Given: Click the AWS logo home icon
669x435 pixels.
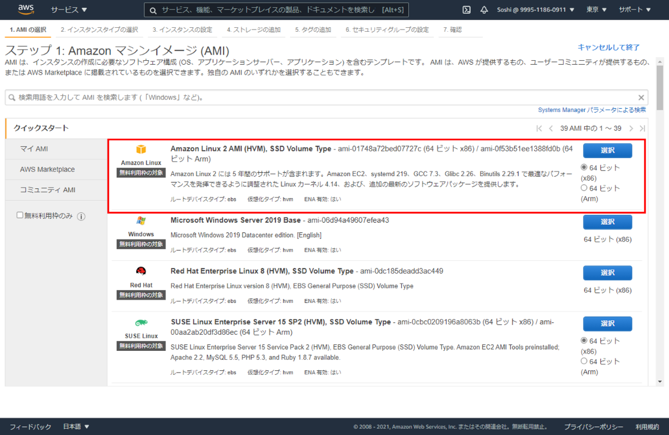Looking at the screenshot, I should point(26,9).
